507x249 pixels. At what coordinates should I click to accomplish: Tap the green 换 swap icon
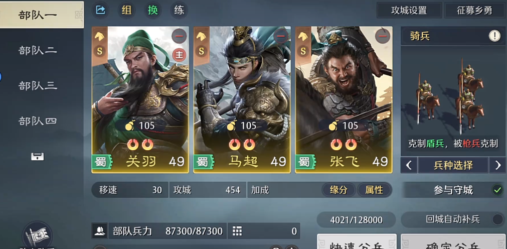coord(152,11)
